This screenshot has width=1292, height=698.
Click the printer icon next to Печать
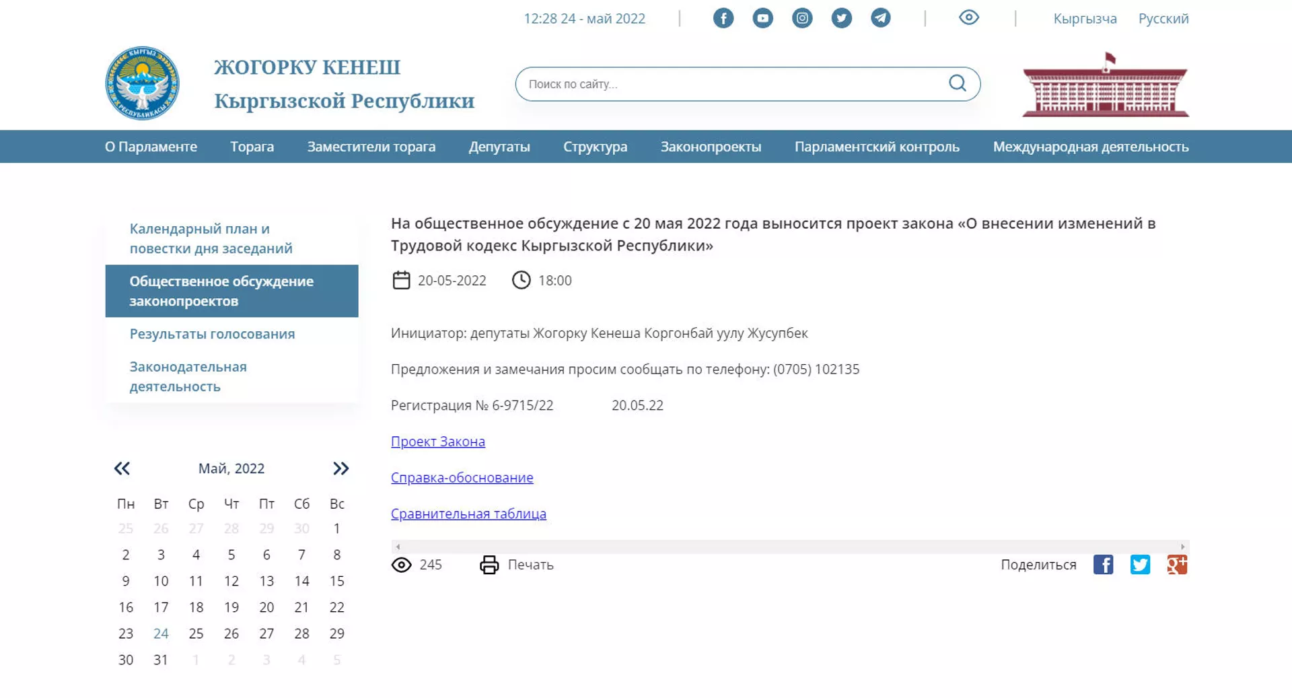(489, 565)
